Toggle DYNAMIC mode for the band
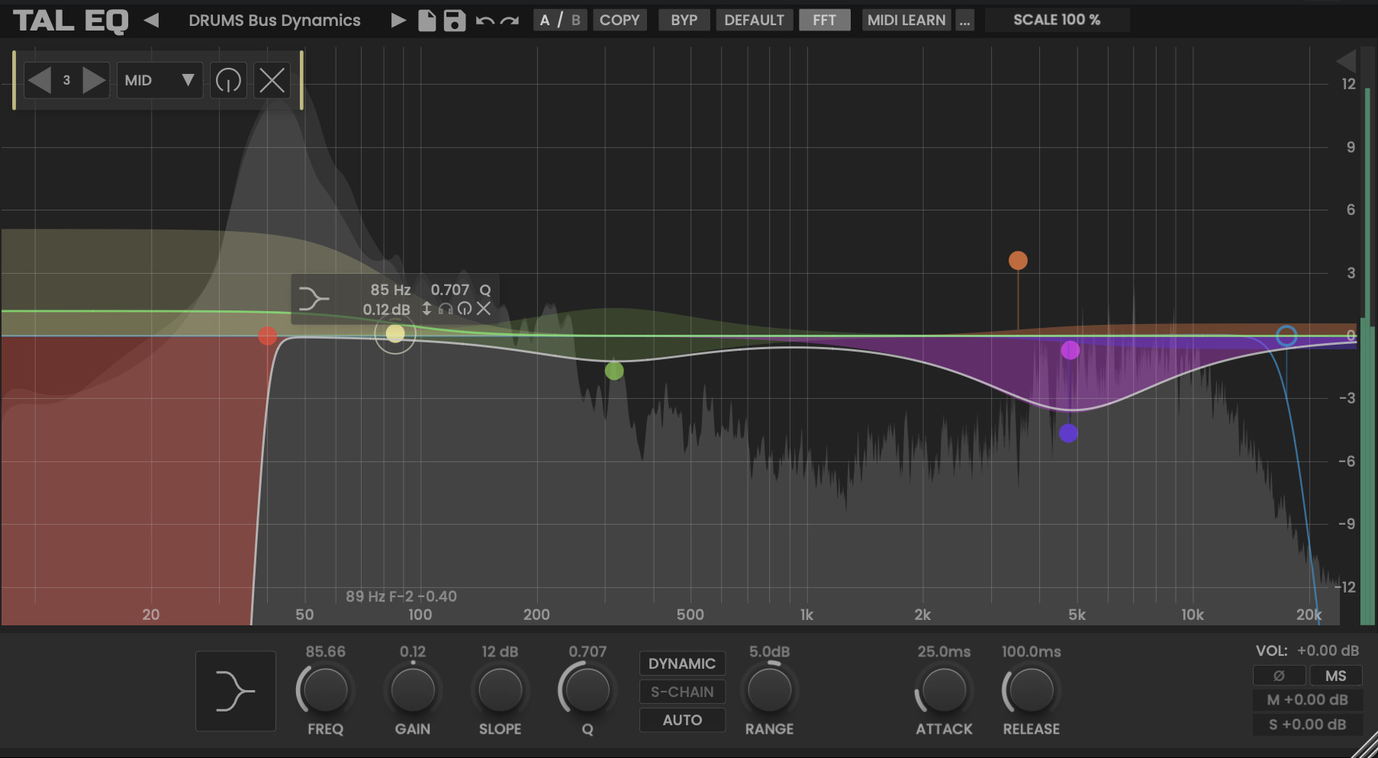Viewport: 1378px width, 758px height. (681, 663)
